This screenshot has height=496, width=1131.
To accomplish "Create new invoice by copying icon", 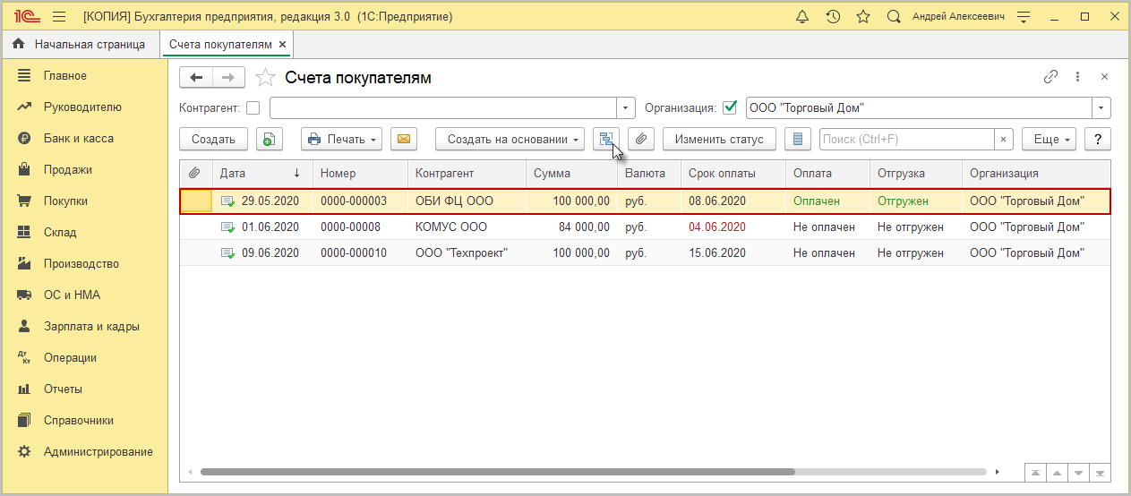I will pos(270,139).
